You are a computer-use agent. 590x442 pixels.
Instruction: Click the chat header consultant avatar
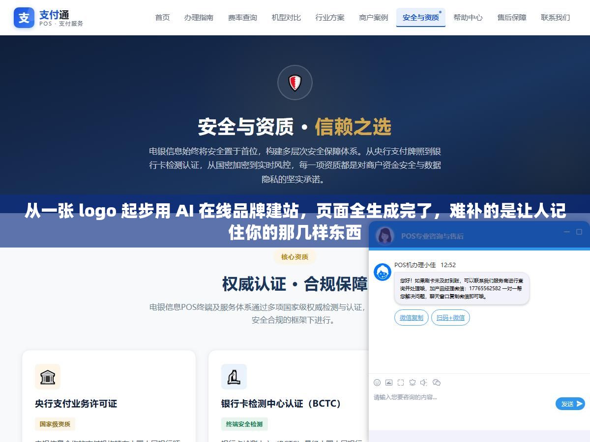pyautogui.click(x=385, y=235)
